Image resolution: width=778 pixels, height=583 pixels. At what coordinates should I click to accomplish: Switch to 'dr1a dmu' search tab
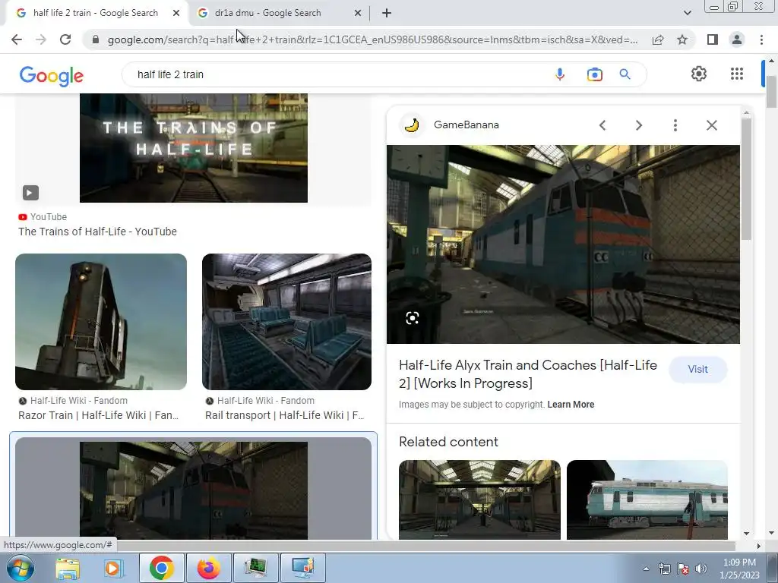pos(267,13)
